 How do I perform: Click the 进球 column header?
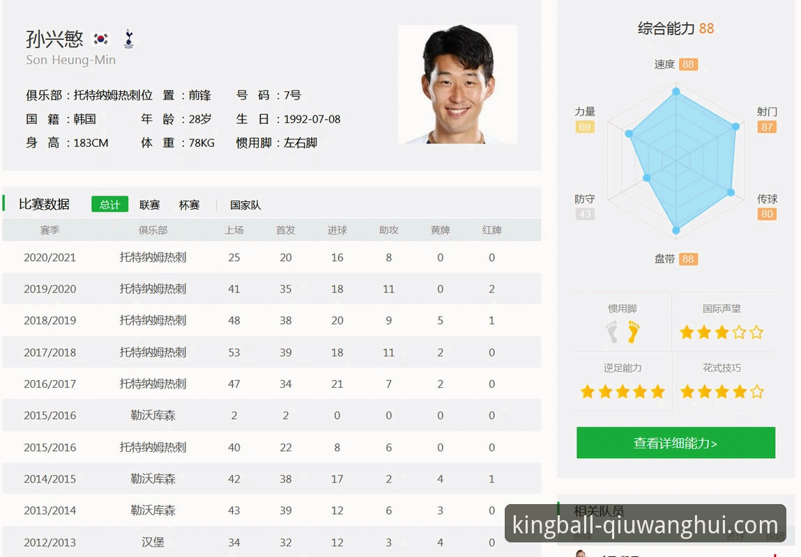tap(337, 230)
